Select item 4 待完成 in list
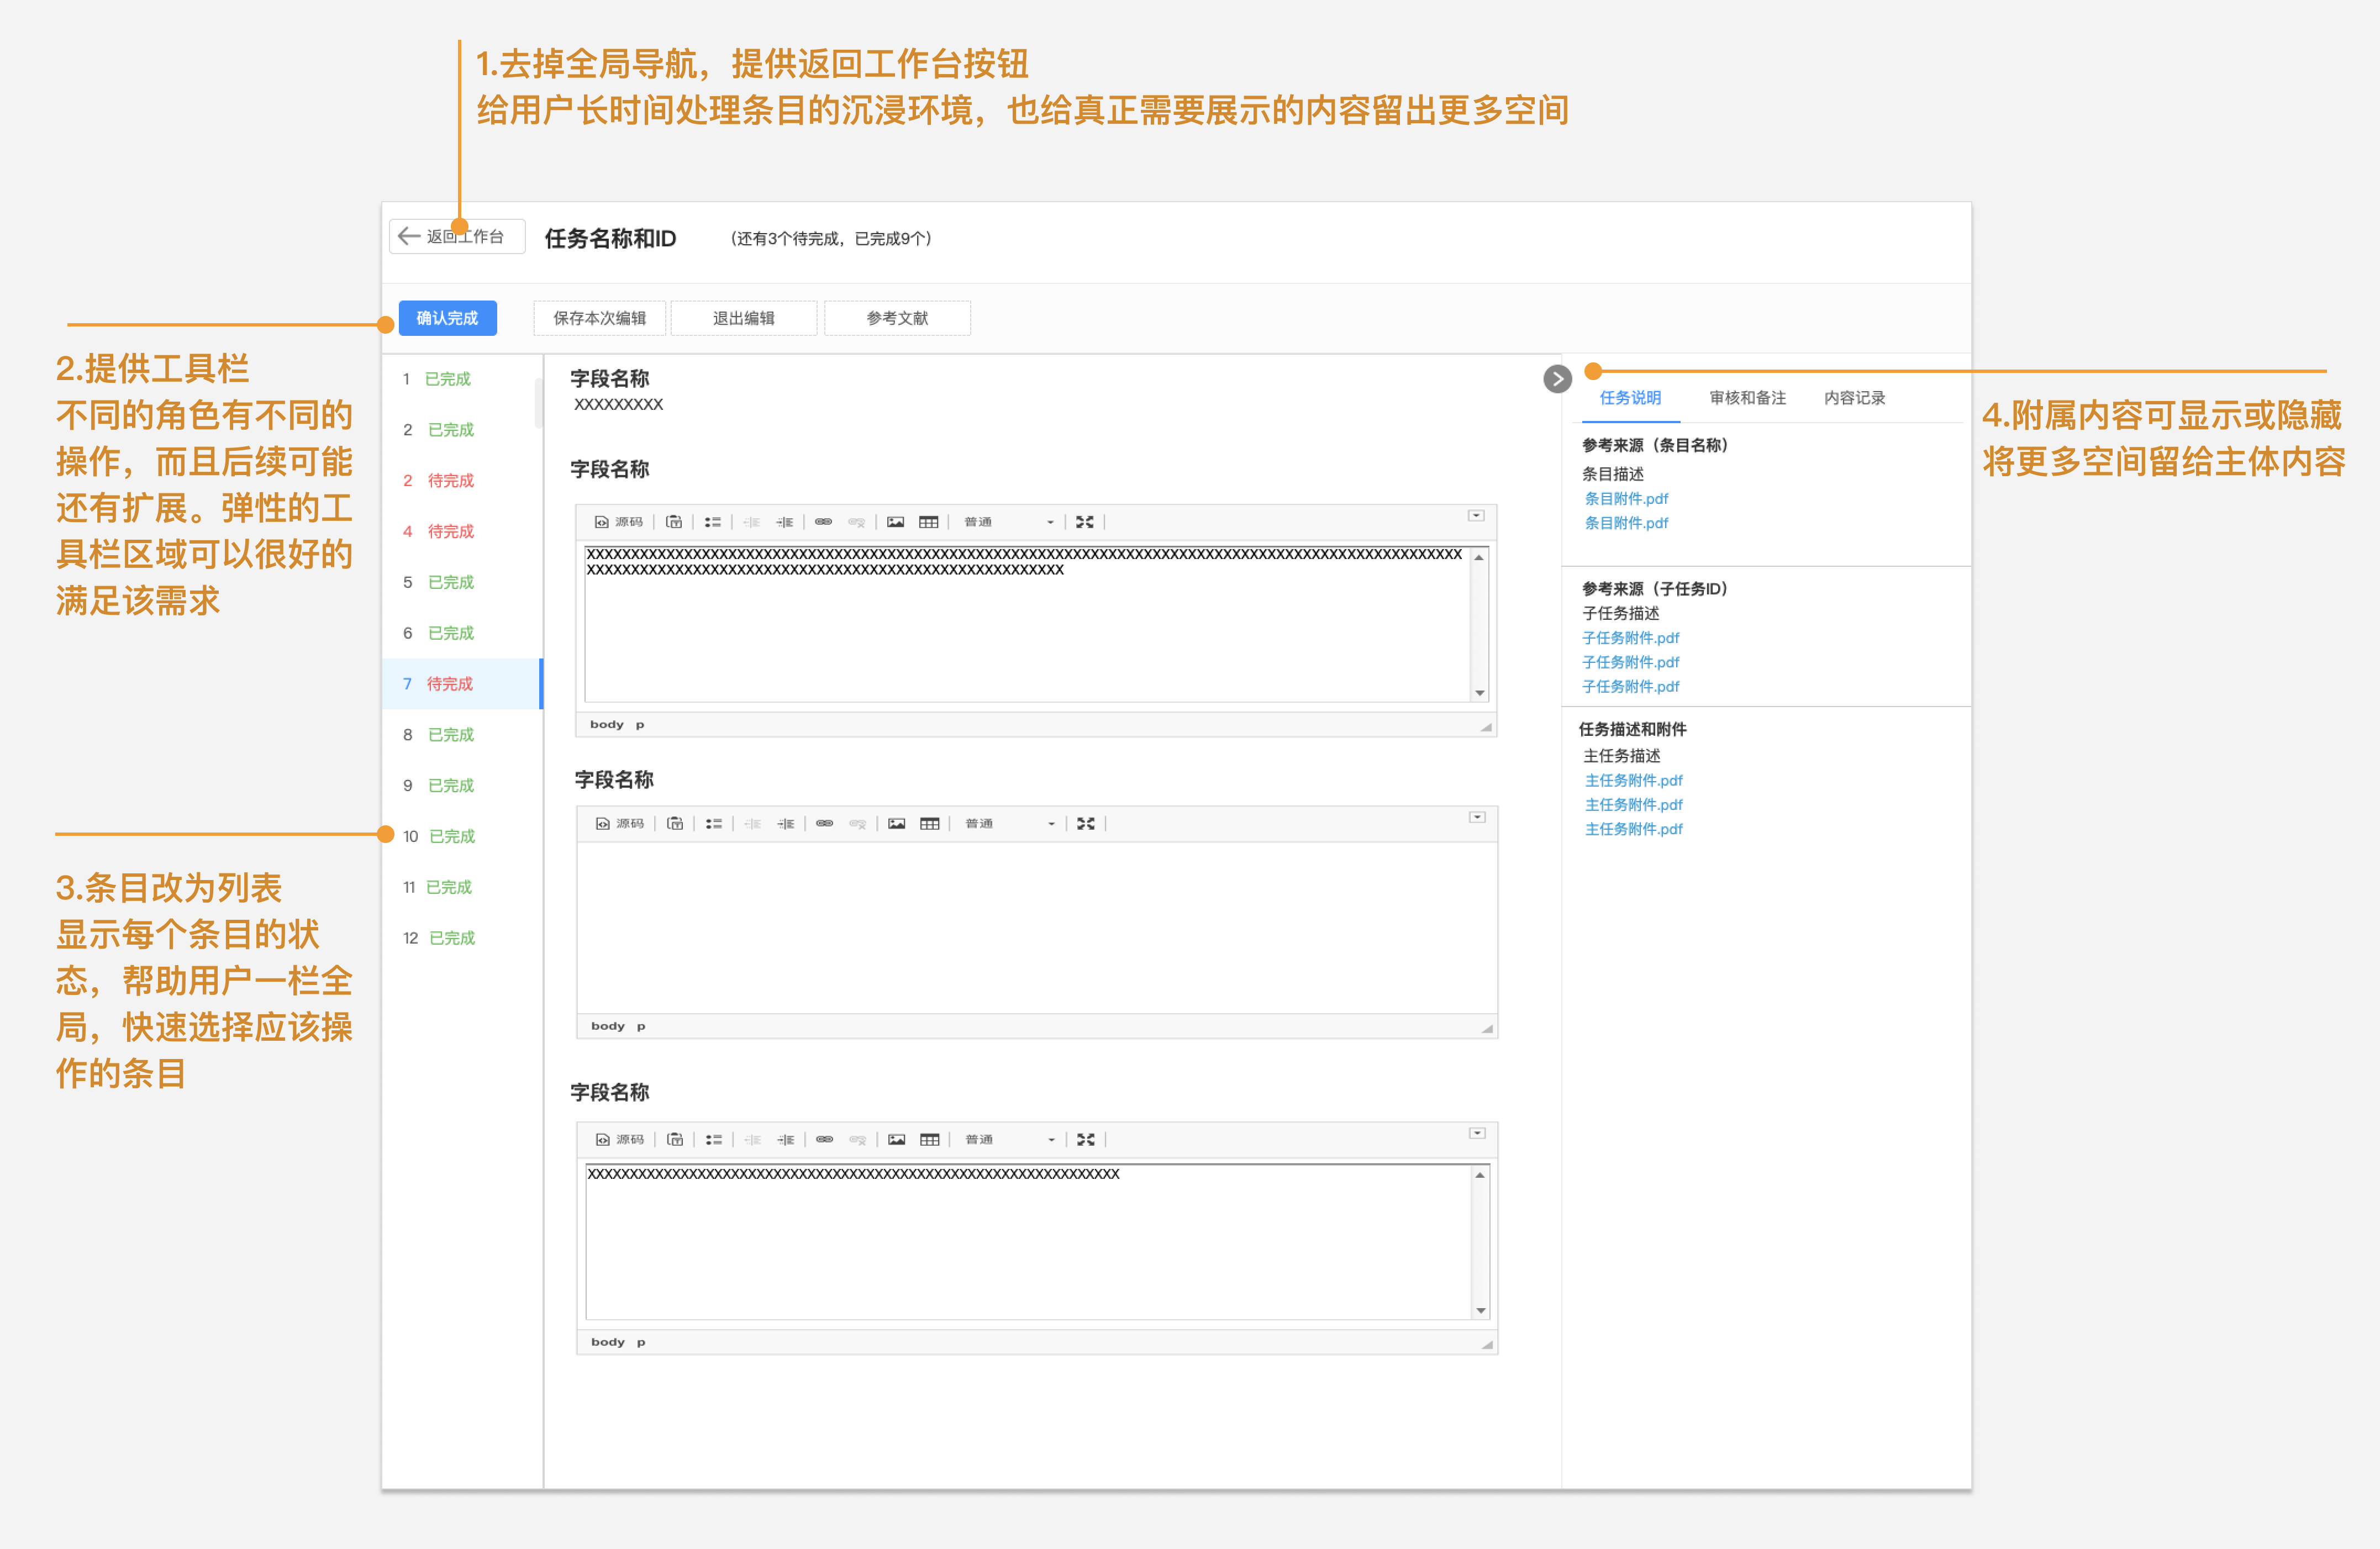The height and width of the screenshot is (1549, 2380). (439, 531)
